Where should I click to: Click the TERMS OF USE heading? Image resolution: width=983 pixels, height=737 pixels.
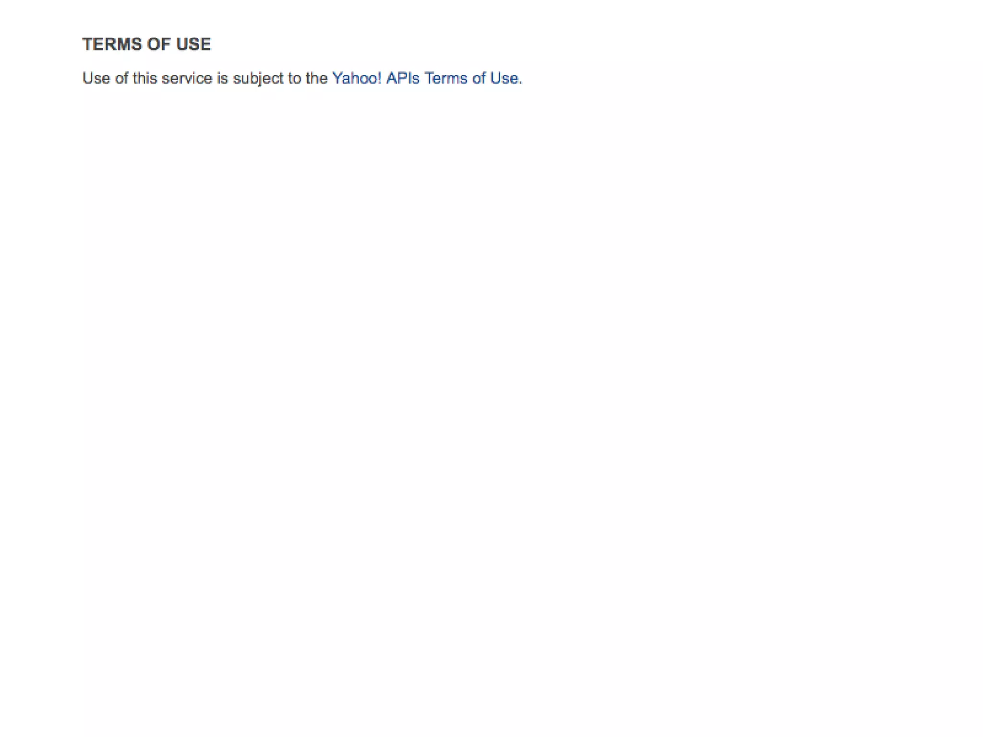point(147,44)
